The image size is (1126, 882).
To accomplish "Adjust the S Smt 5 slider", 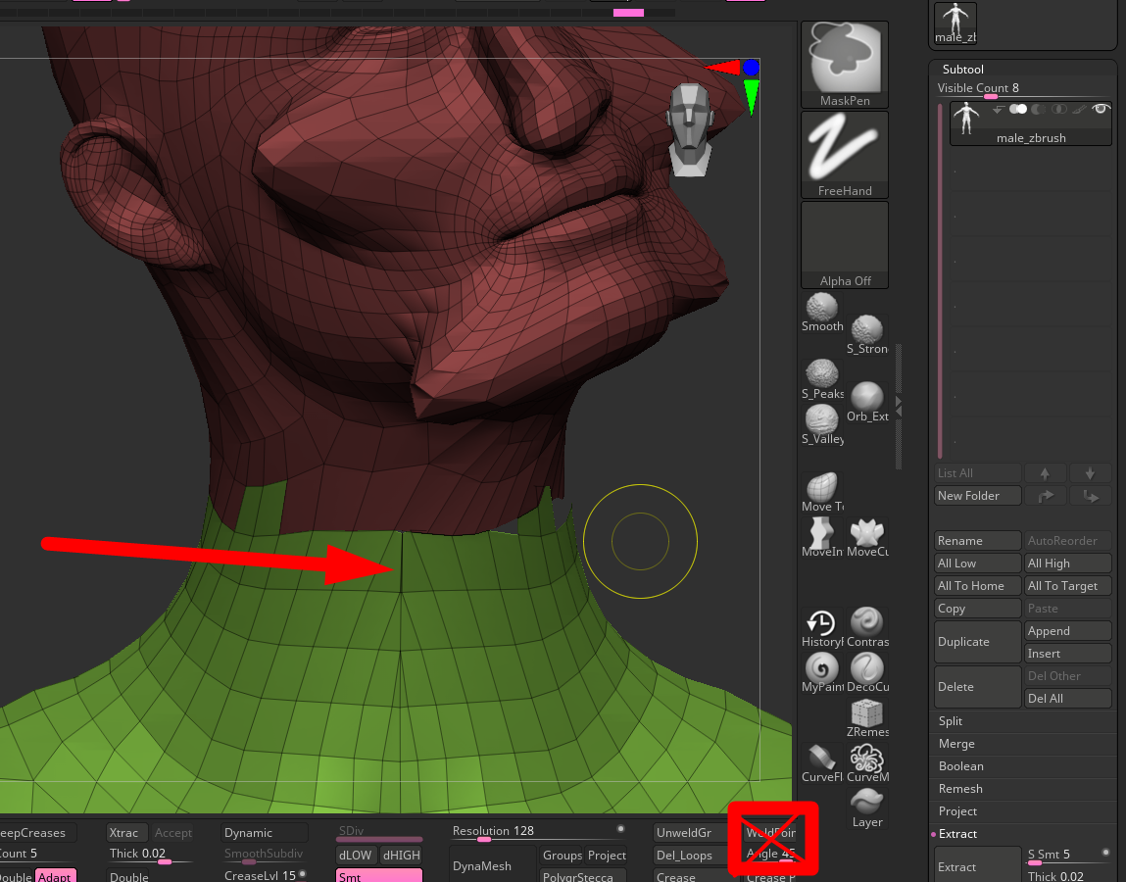I will (1068, 855).
